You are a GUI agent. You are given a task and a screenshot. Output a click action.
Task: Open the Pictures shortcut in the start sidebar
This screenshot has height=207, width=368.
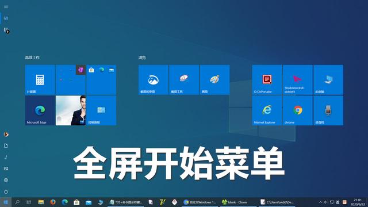[6, 168]
